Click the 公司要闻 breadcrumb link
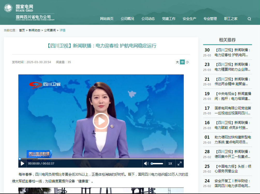 tap(50, 30)
